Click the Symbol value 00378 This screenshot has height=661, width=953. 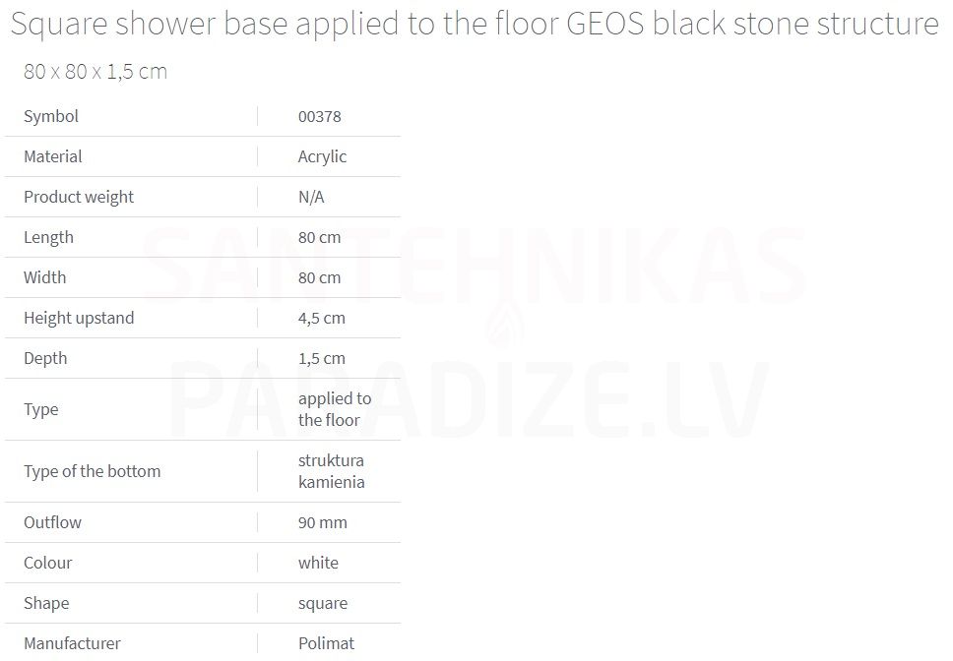point(320,116)
